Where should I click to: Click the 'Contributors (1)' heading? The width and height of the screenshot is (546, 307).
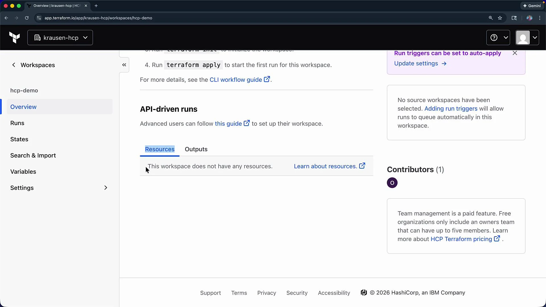tap(415, 170)
